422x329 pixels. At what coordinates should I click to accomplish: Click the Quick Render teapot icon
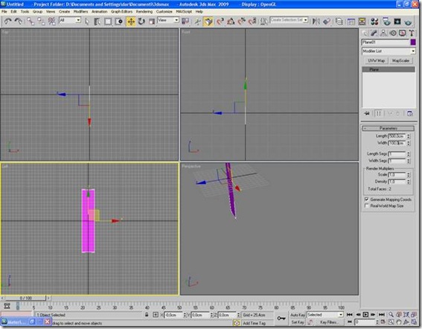[409, 22]
